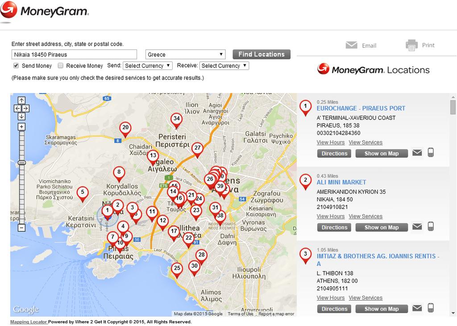Email the Imtiaz & Brothers location
The width and height of the screenshot is (457, 326).
(x=417, y=308)
